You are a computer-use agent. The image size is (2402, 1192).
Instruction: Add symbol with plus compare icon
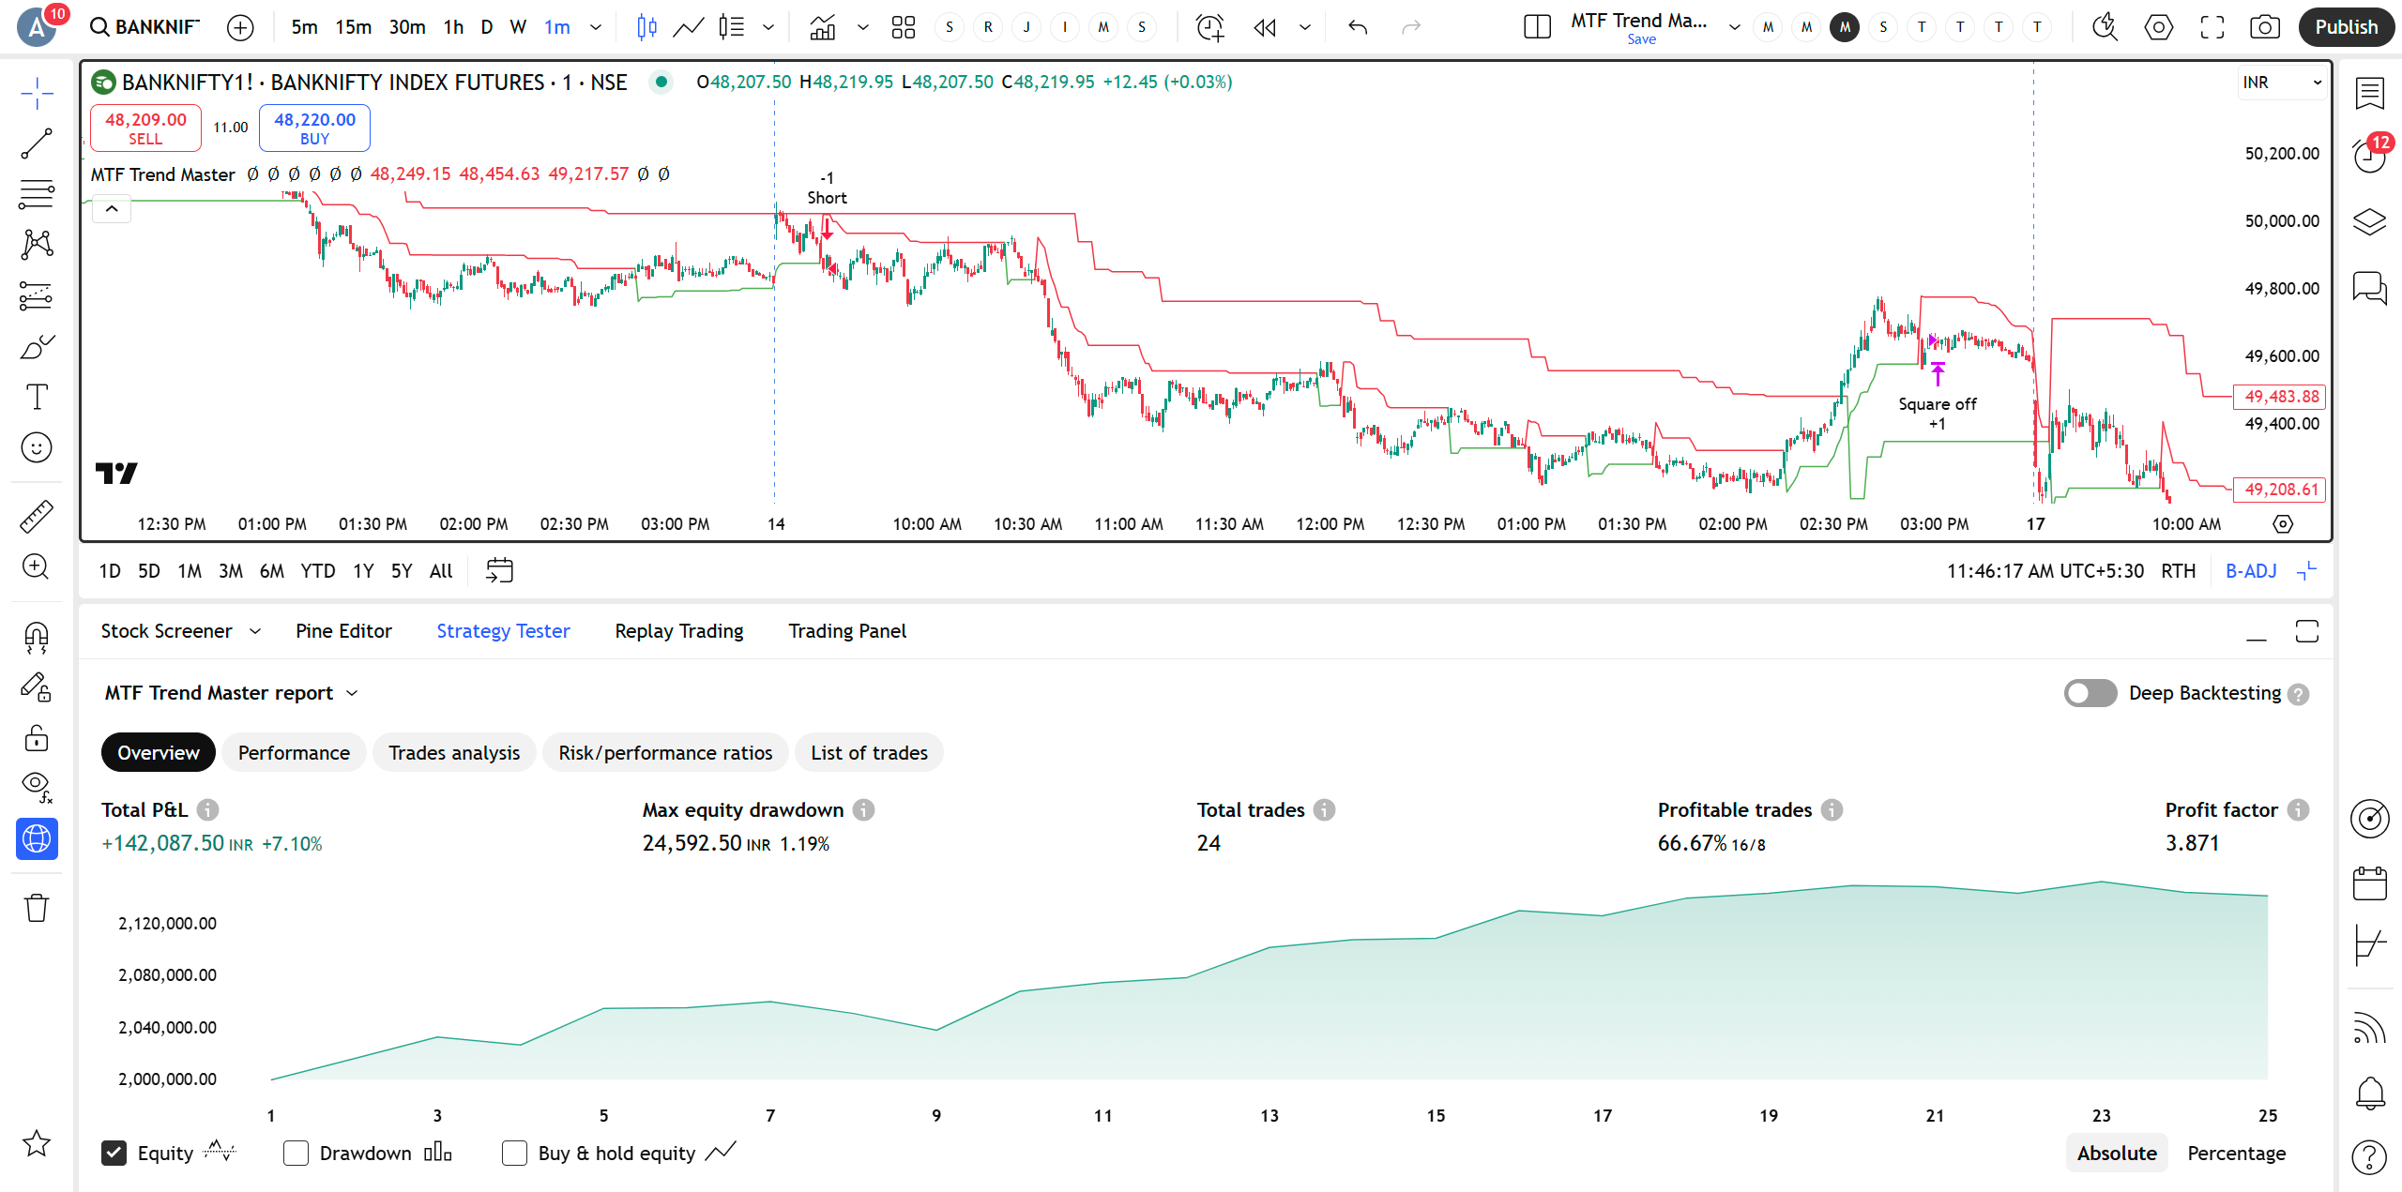point(240,27)
